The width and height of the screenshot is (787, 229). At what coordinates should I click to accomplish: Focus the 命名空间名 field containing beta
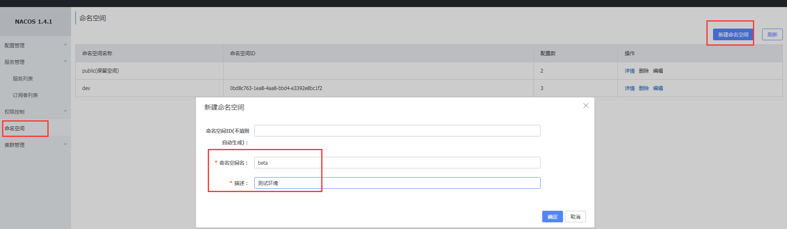pos(397,163)
